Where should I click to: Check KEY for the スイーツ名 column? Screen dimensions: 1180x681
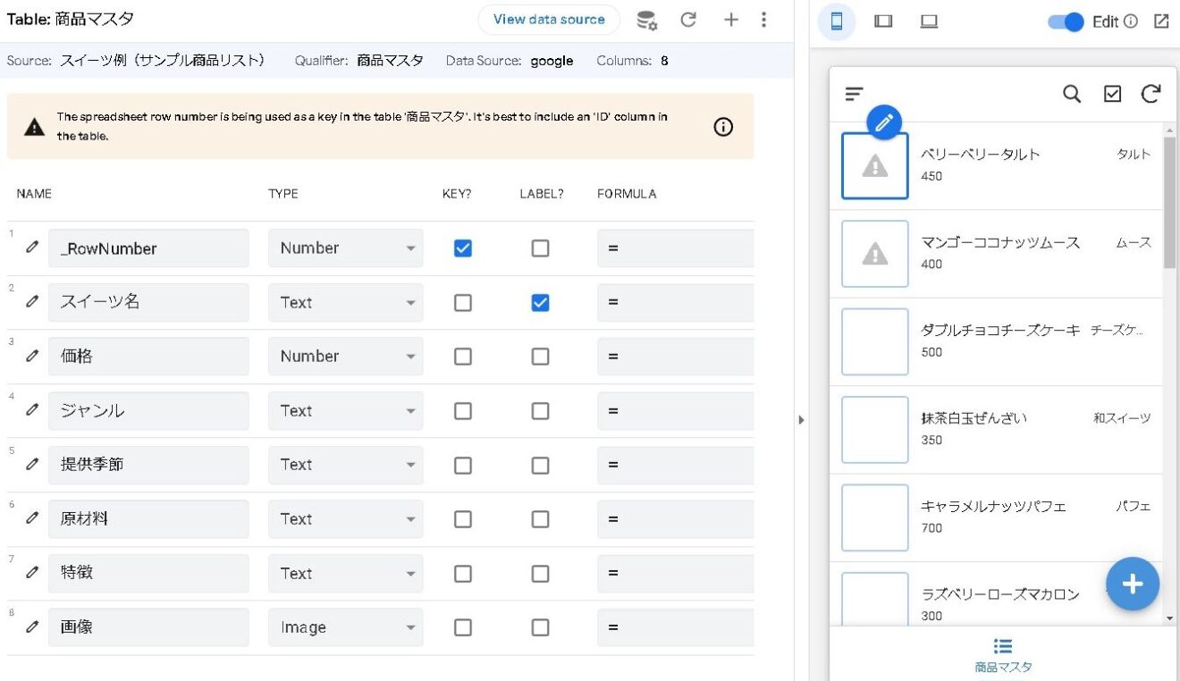pos(462,302)
